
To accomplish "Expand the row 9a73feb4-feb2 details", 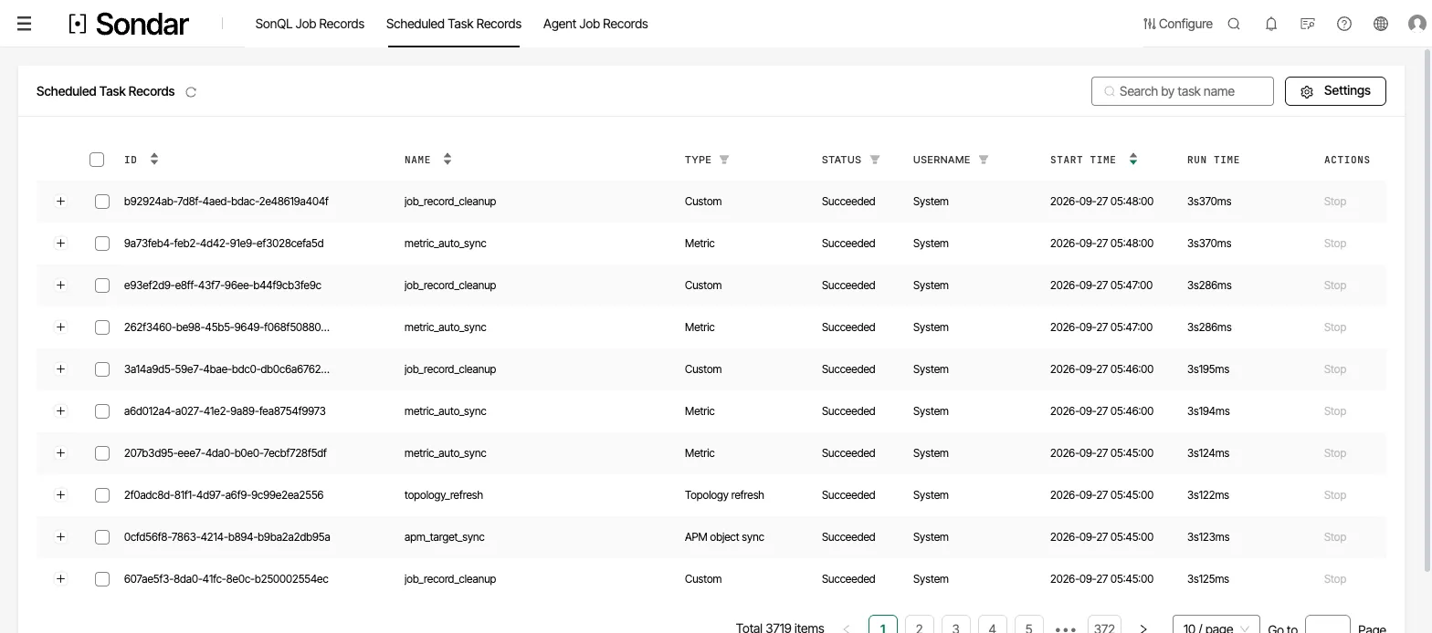I will point(60,244).
